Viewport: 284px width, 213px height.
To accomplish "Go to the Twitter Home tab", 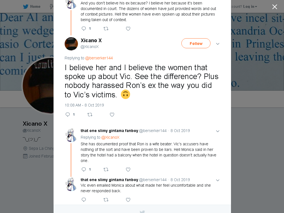I will 32,7.
